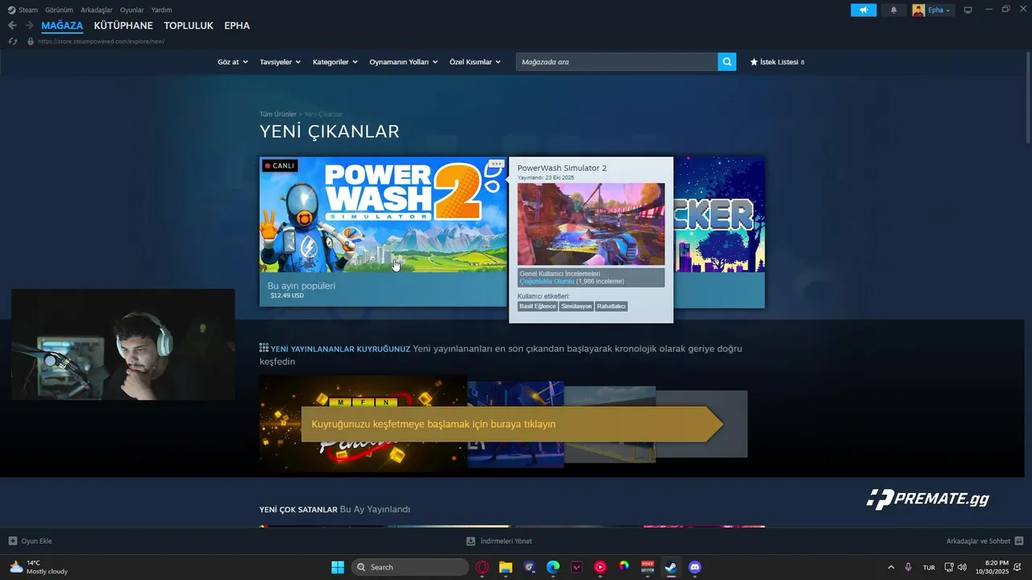Go forward with the right arrow
Viewport: 1032px width, 580px height.
click(29, 26)
